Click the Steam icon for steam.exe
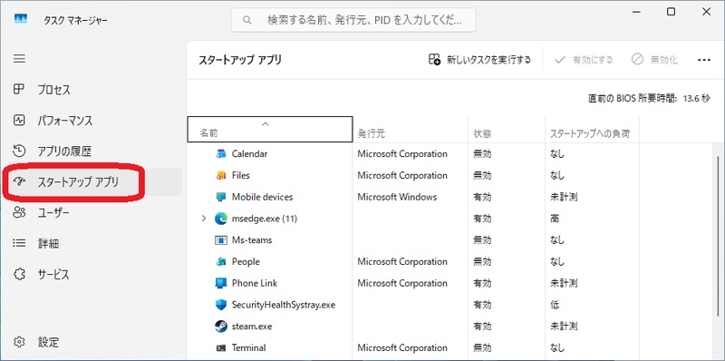 221,327
